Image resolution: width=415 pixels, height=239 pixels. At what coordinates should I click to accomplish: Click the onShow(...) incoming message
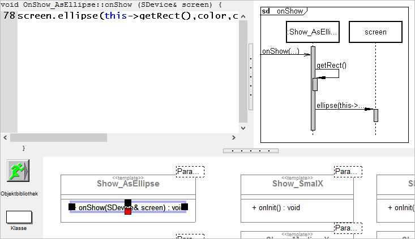280,51
